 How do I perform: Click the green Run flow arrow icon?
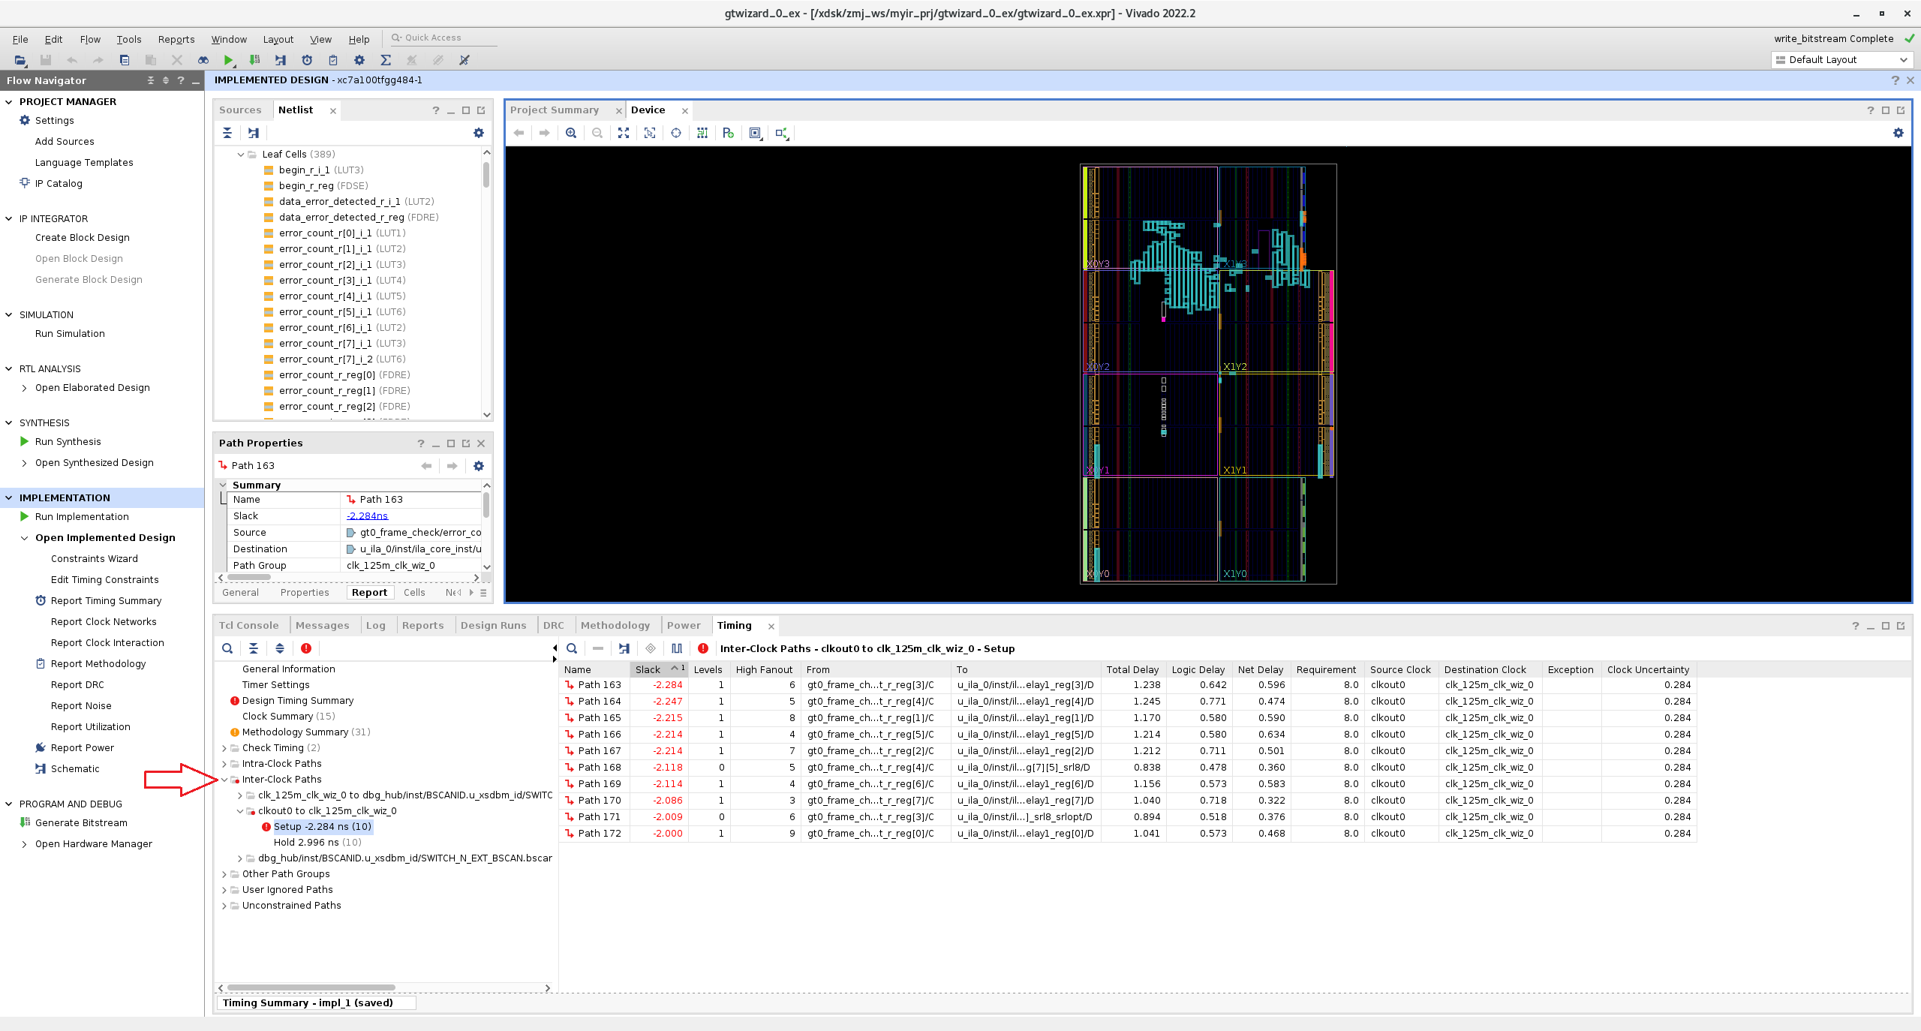pyautogui.click(x=229, y=60)
